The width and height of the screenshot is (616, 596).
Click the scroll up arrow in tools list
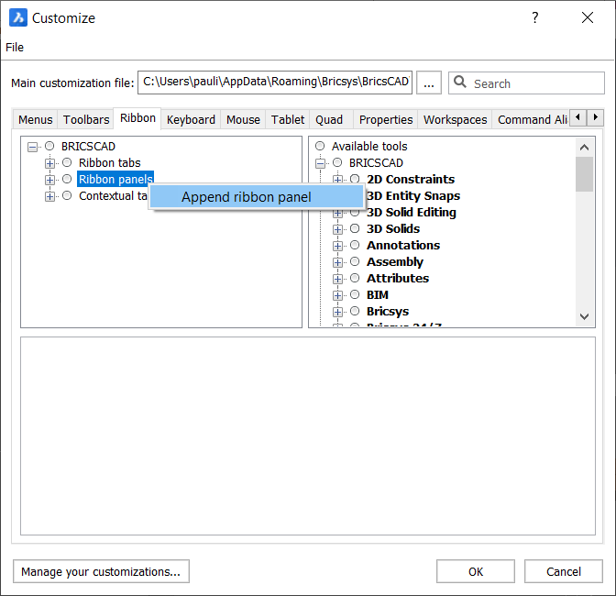coord(584,148)
